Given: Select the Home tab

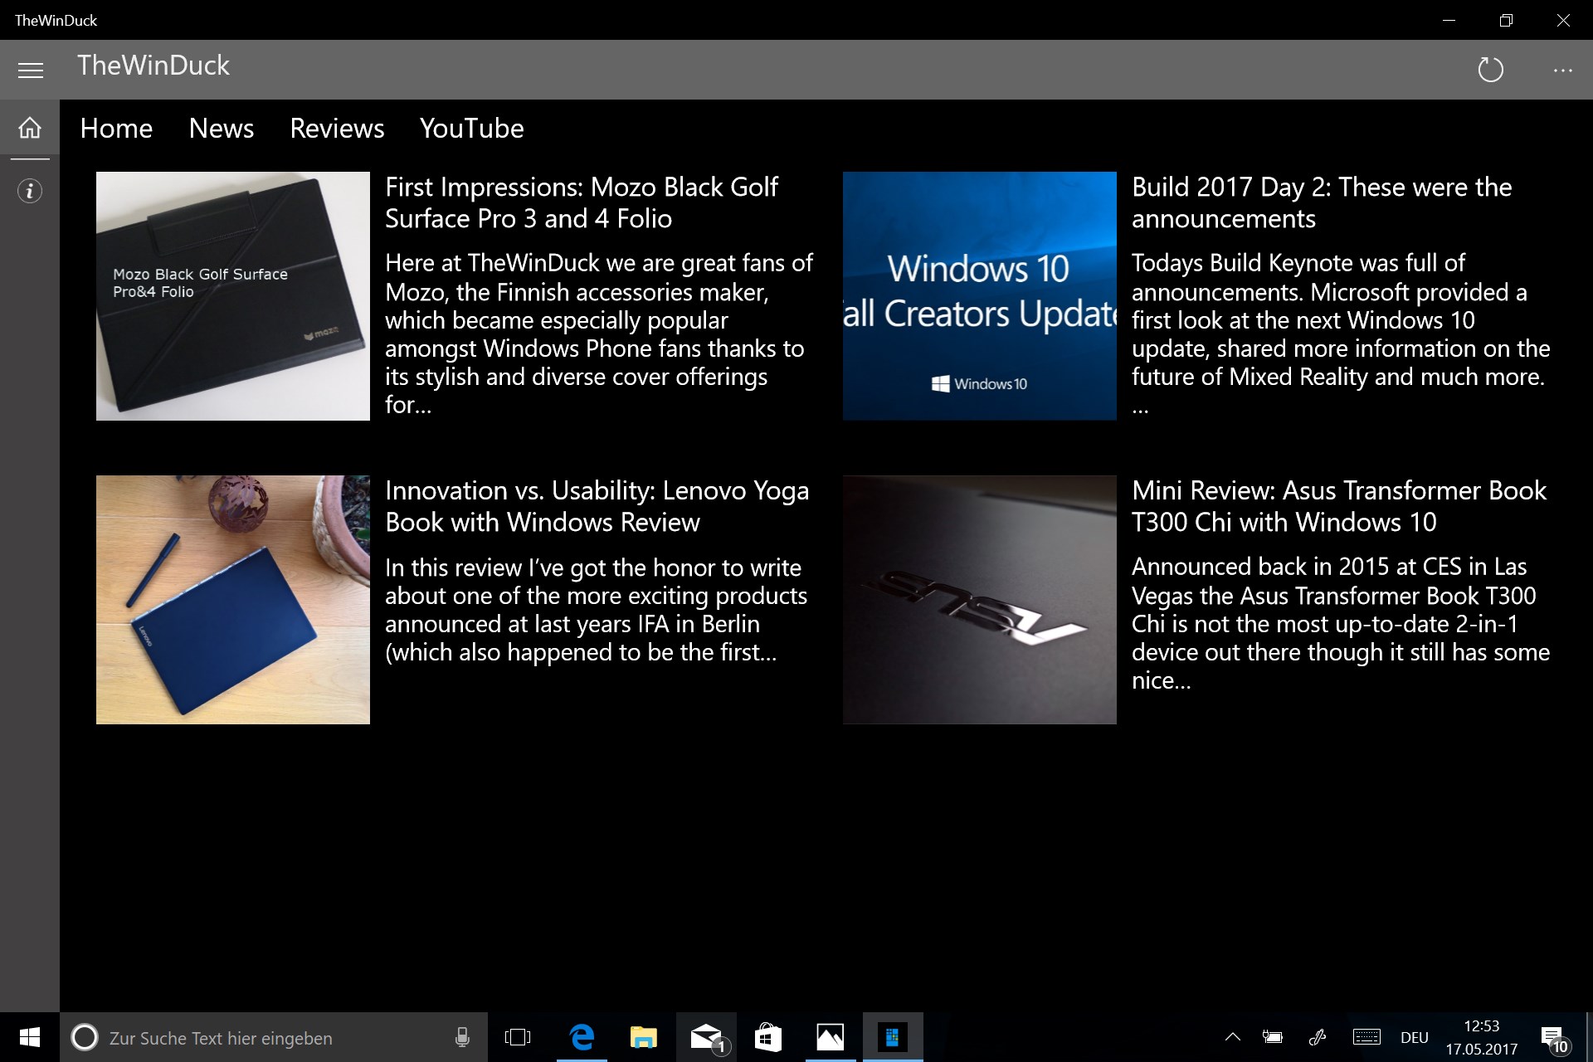Looking at the screenshot, I should point(116,129).
